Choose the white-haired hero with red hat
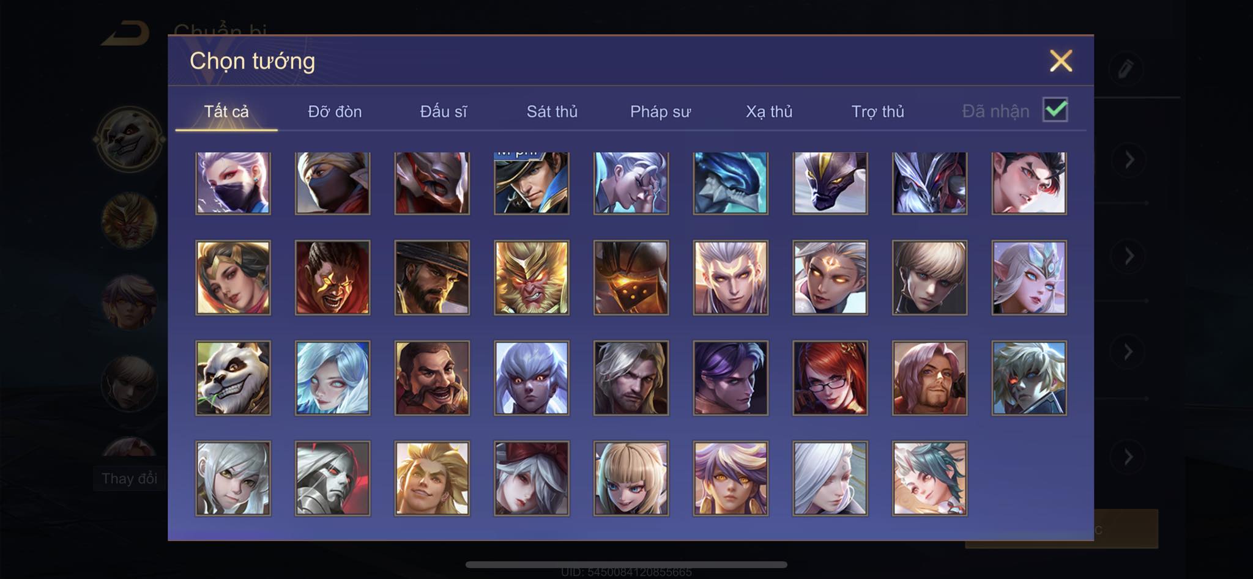The height and width of the screenshot is (579, 1253). (x=532, y=478)
